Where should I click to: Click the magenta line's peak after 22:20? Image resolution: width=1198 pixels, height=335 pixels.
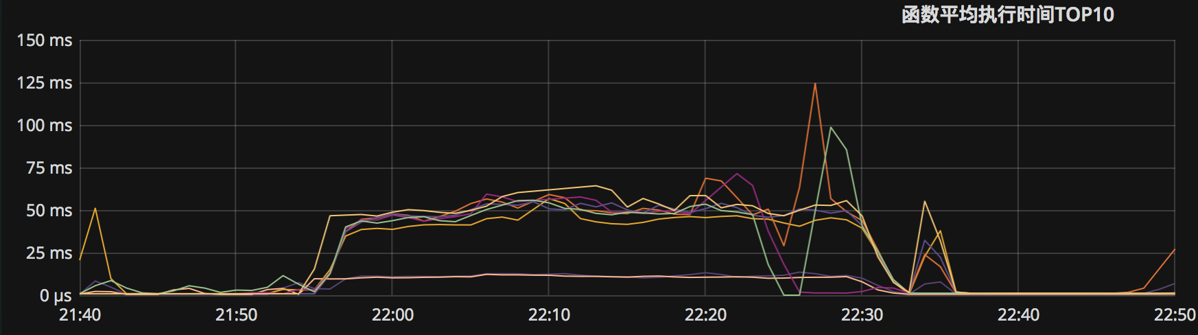pyautogui.click(x=737, y=174)
